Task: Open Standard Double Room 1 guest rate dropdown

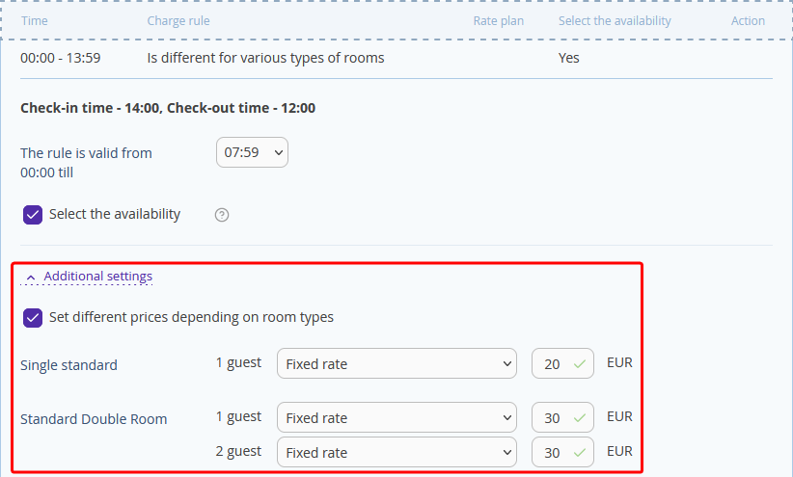Action: click(396, 417)
